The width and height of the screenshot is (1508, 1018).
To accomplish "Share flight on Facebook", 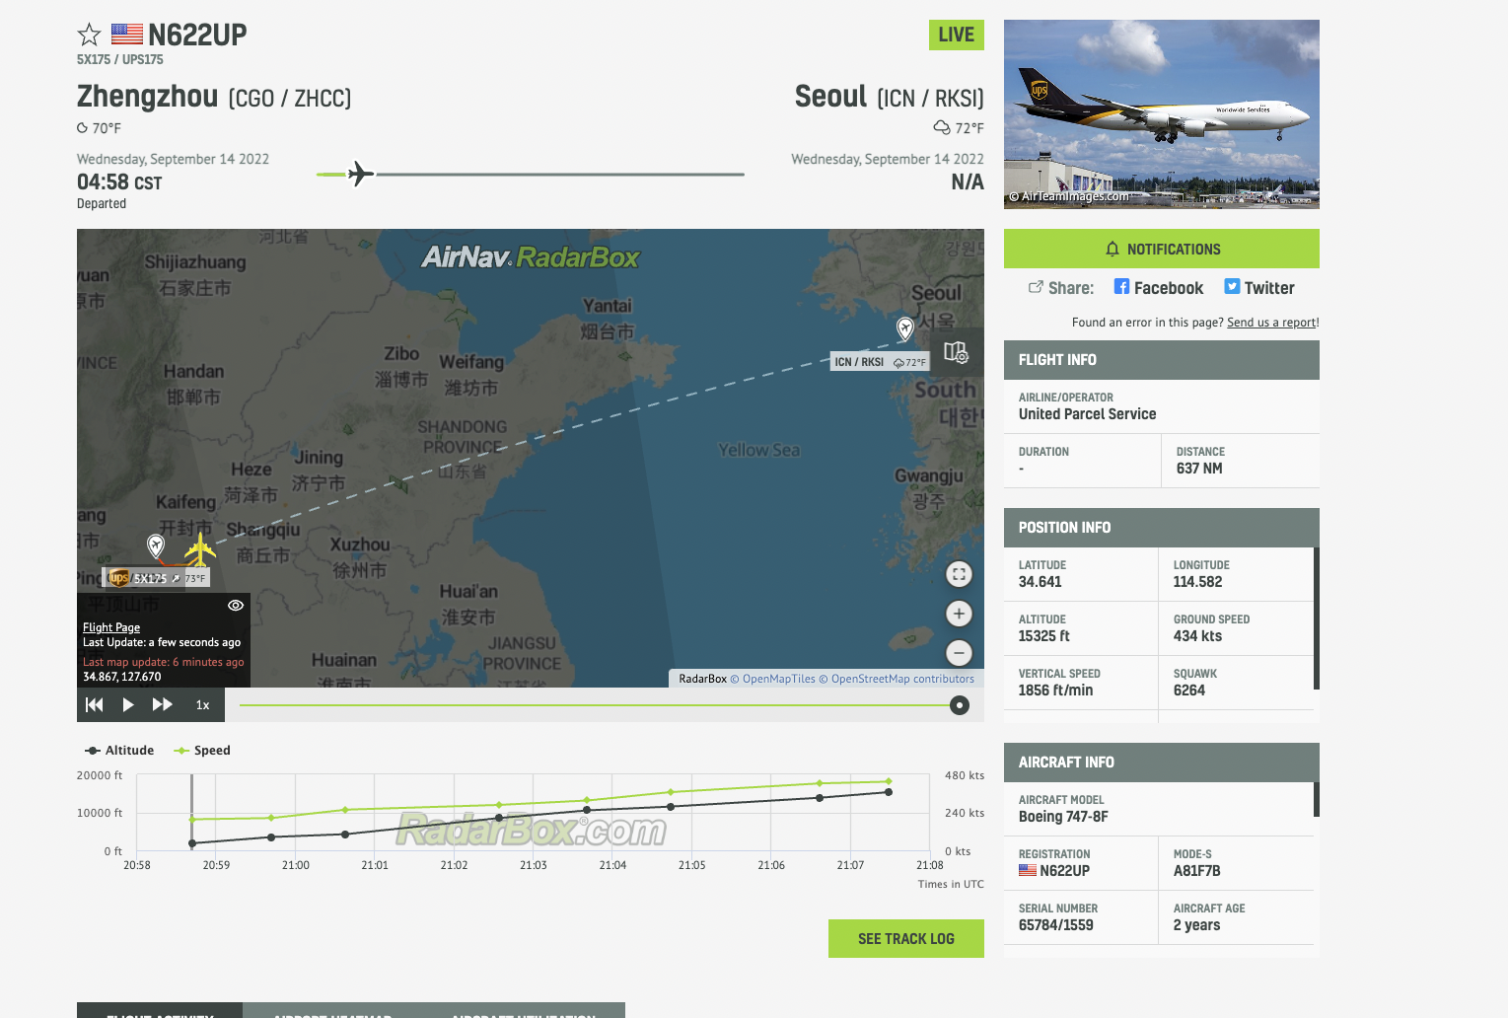I will (x=1159, y=288).
